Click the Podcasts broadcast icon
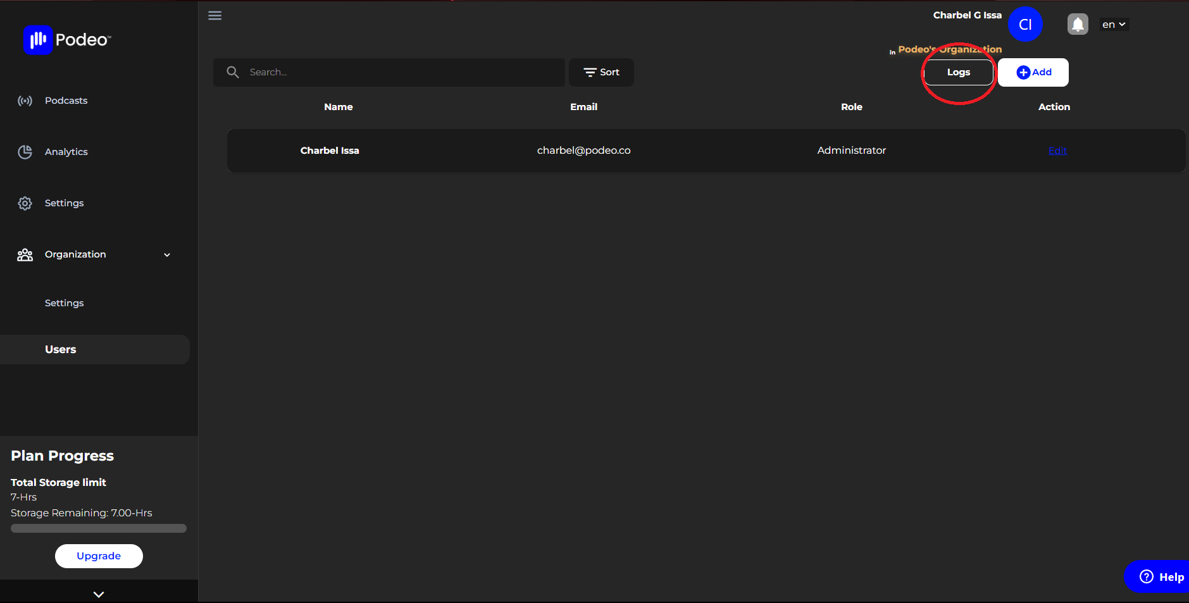Image resolution: width=1189 pixels, height=603 pixels. coord(25,101)
